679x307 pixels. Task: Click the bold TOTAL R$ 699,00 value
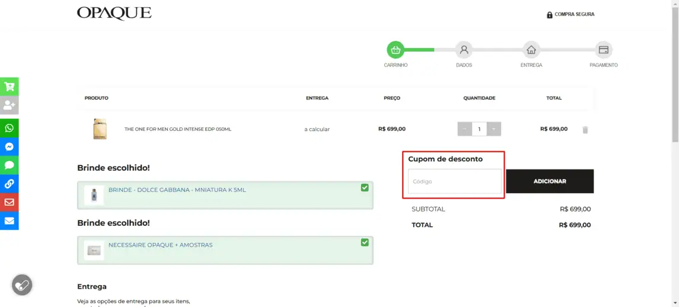point(575,225)
